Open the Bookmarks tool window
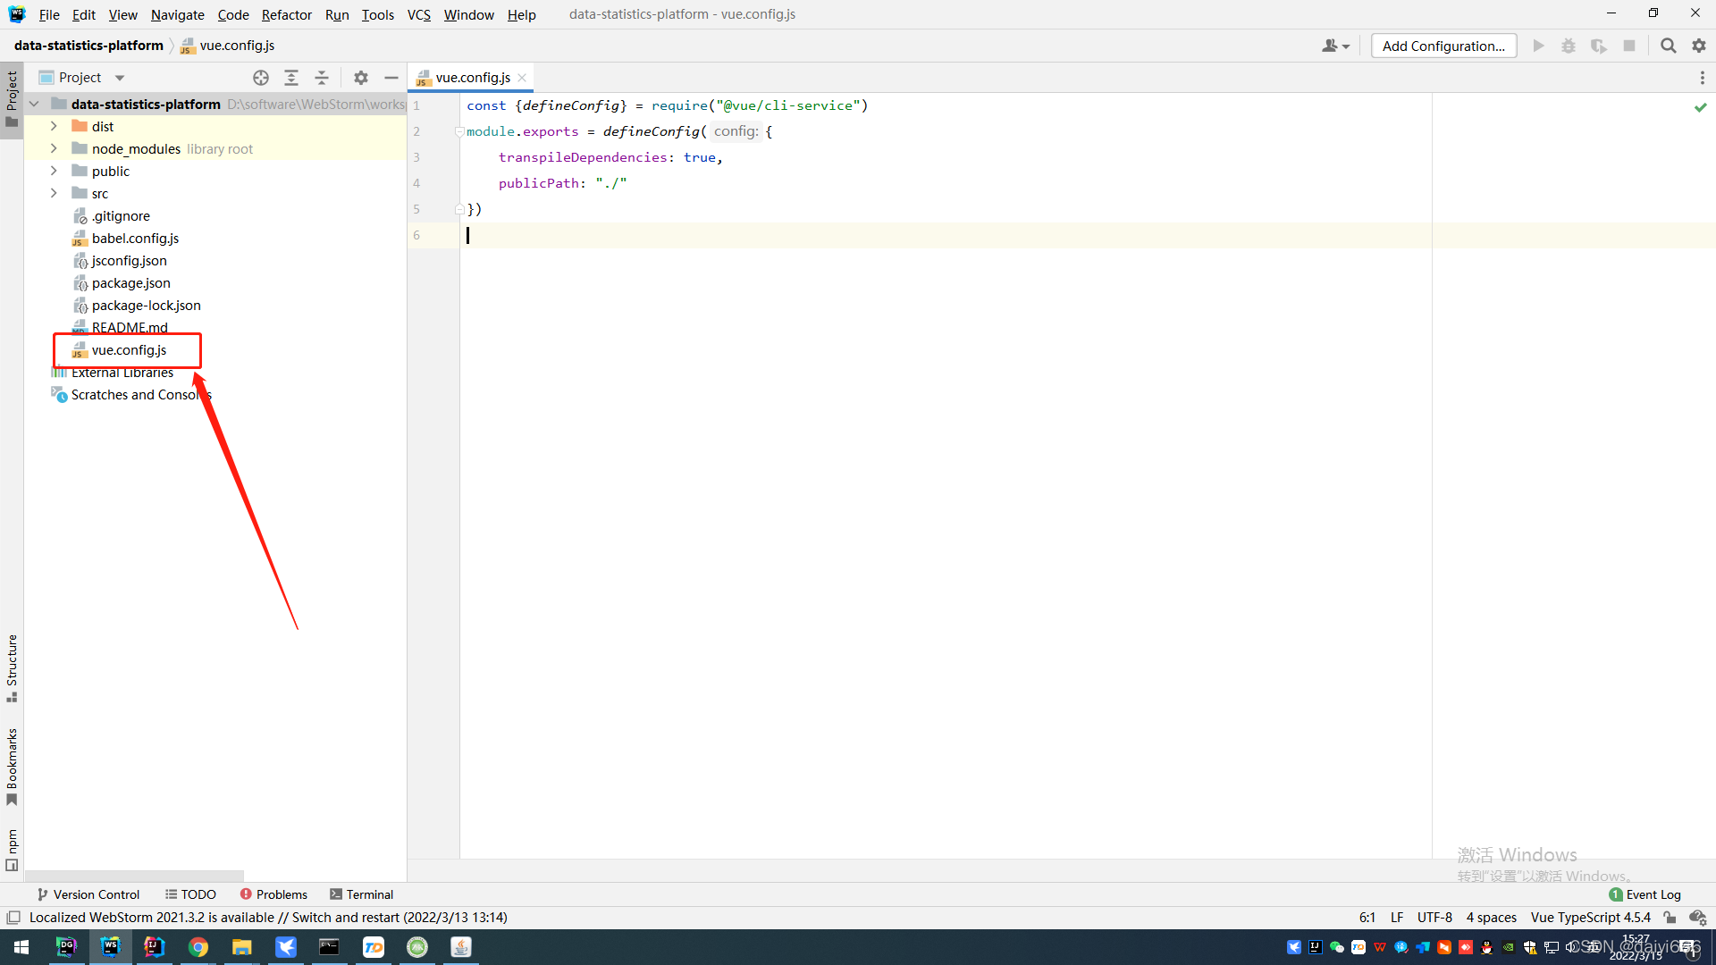This screenshot has height=965, width=1716. [12, 768]
